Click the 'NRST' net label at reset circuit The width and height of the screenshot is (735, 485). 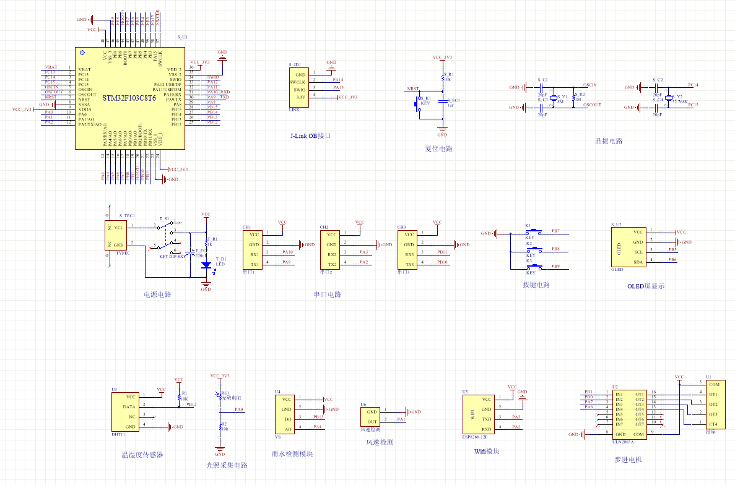412,88
